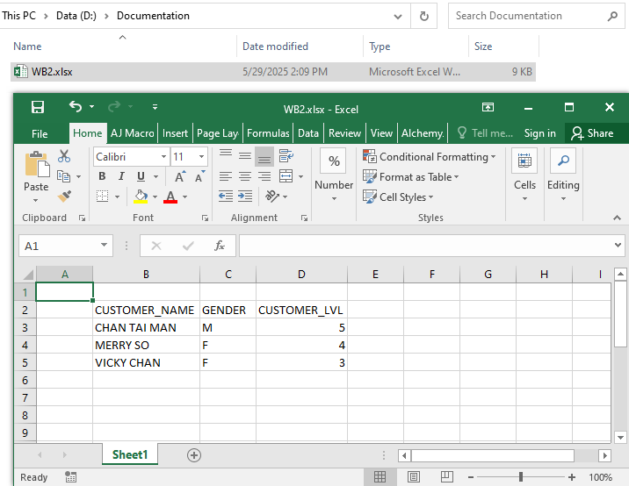Image resolution: width=629 pixels, height=486 pixels.
Task: Click the Paste clipboard icon
Action: [x=37, y=165]
